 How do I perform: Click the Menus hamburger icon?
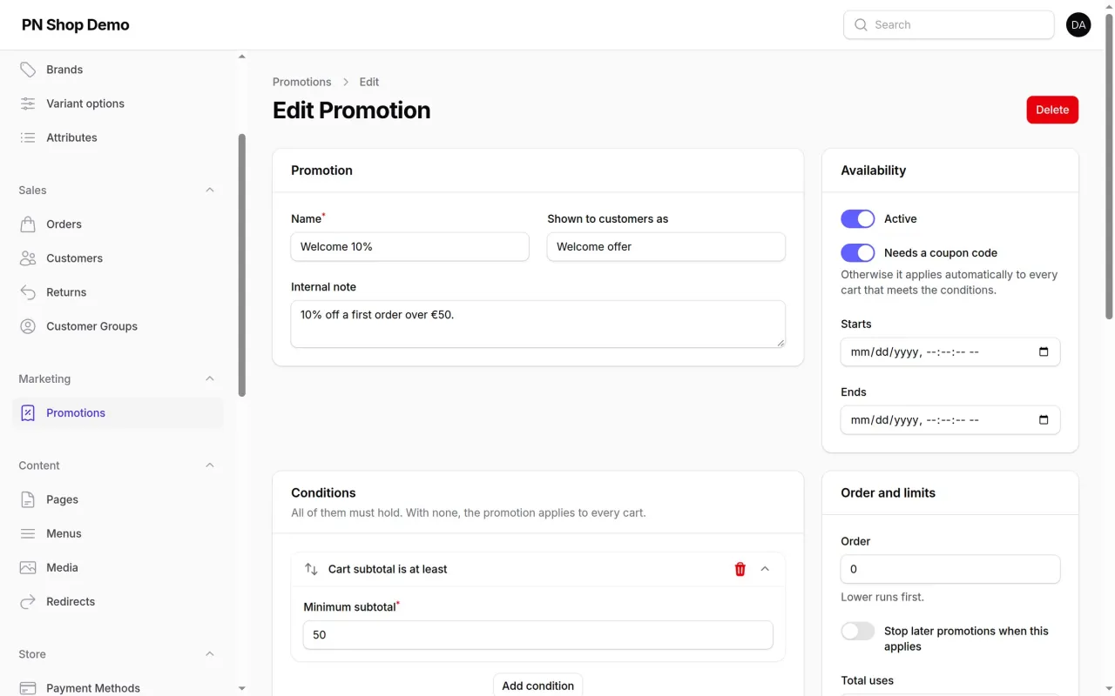click(x=28, y=533)
